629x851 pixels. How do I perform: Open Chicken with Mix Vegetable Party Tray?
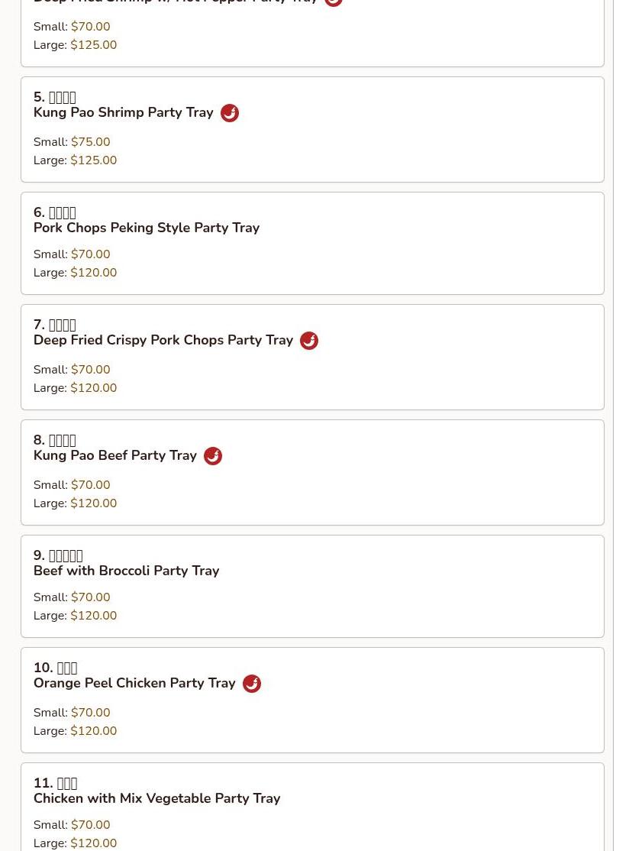[x=156, y=798]
